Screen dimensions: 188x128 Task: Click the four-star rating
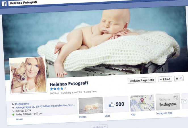pyautogui.click(x=58, y=89)
